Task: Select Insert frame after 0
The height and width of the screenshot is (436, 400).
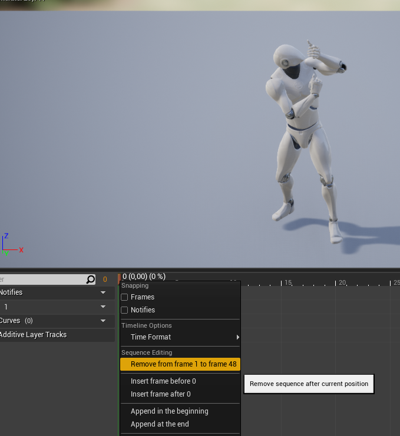Action: [x=180, y=394]
